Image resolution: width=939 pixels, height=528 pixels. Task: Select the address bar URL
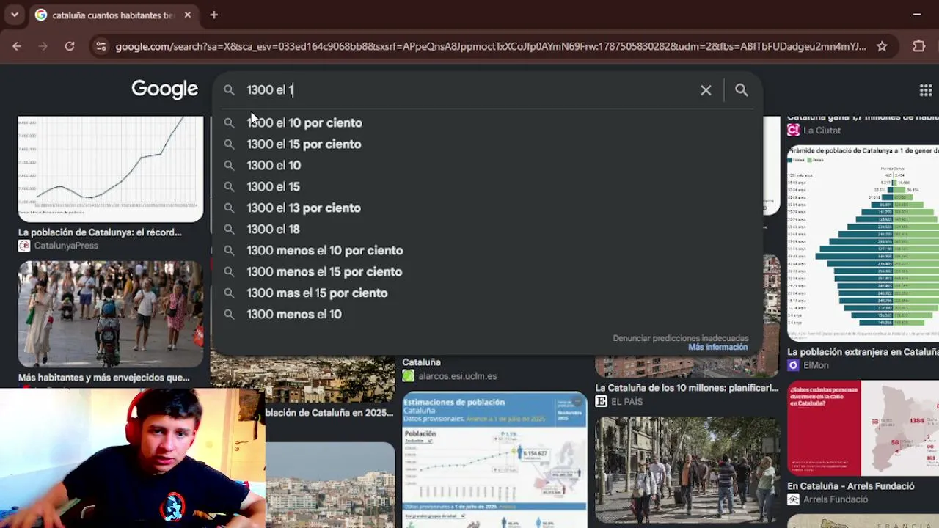(490, 46)
